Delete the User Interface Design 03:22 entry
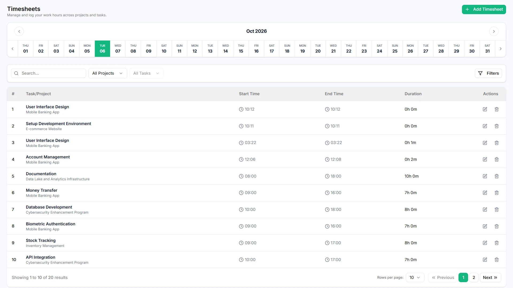This screenshot has height=288, width=513. point(497,143)
